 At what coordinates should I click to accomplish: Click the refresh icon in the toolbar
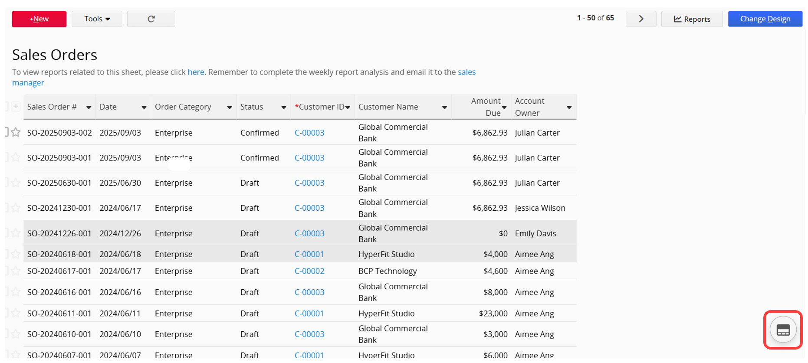pyautogui.click(x=151, y=19)
